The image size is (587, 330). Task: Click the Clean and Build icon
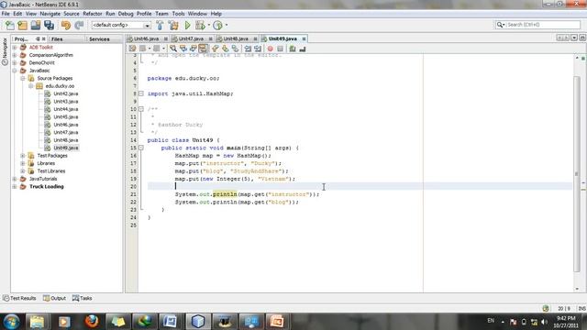[173, 25]
